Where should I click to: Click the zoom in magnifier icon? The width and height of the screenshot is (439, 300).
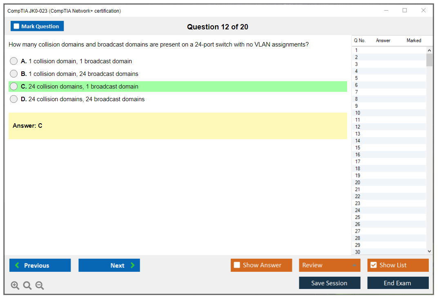[x=15, y=286]
